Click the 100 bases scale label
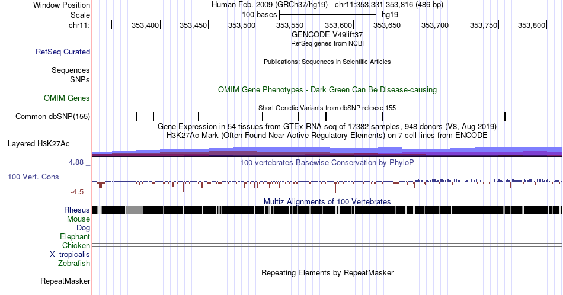The width and height of the screenshot is (563, 295). tap(259, 15)
